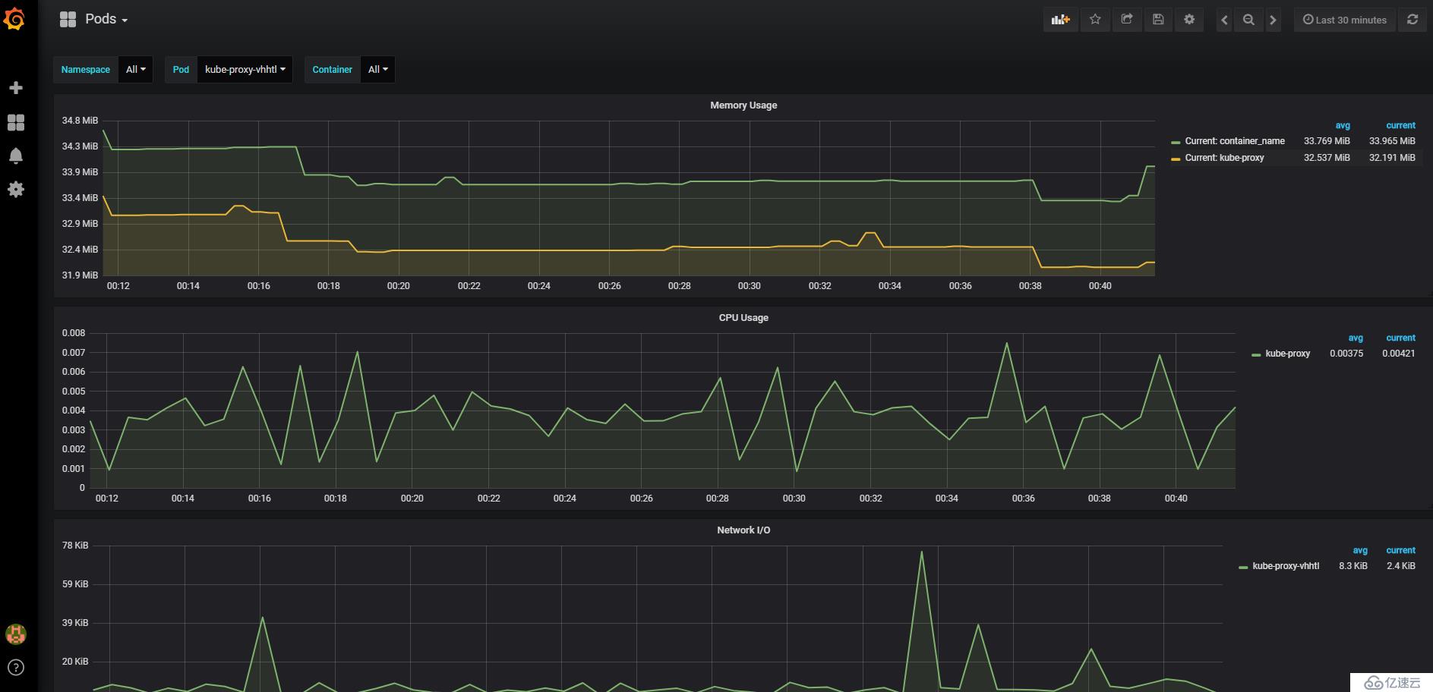This screenshot has width=1433, height=692.
Task: Shift time range backward
Action: (1224, 20)
